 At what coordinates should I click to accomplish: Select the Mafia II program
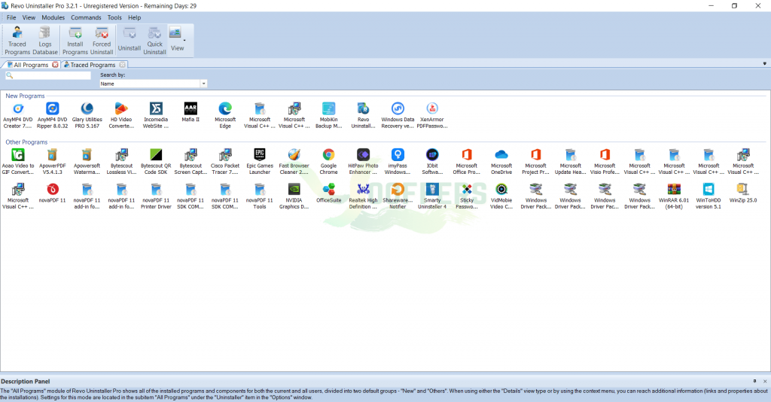coord(190,112)
